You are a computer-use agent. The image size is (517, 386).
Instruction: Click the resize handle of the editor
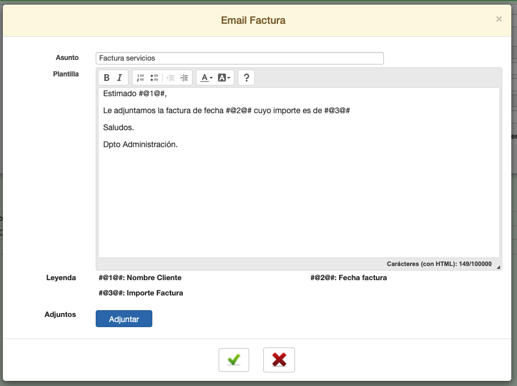pos(498,267)
